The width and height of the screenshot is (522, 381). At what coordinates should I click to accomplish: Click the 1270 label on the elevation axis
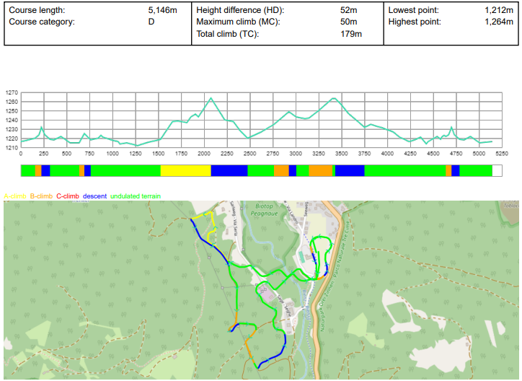[12, 93]
